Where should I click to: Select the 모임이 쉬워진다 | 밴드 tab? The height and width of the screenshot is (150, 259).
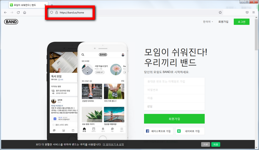pos(28,5)
